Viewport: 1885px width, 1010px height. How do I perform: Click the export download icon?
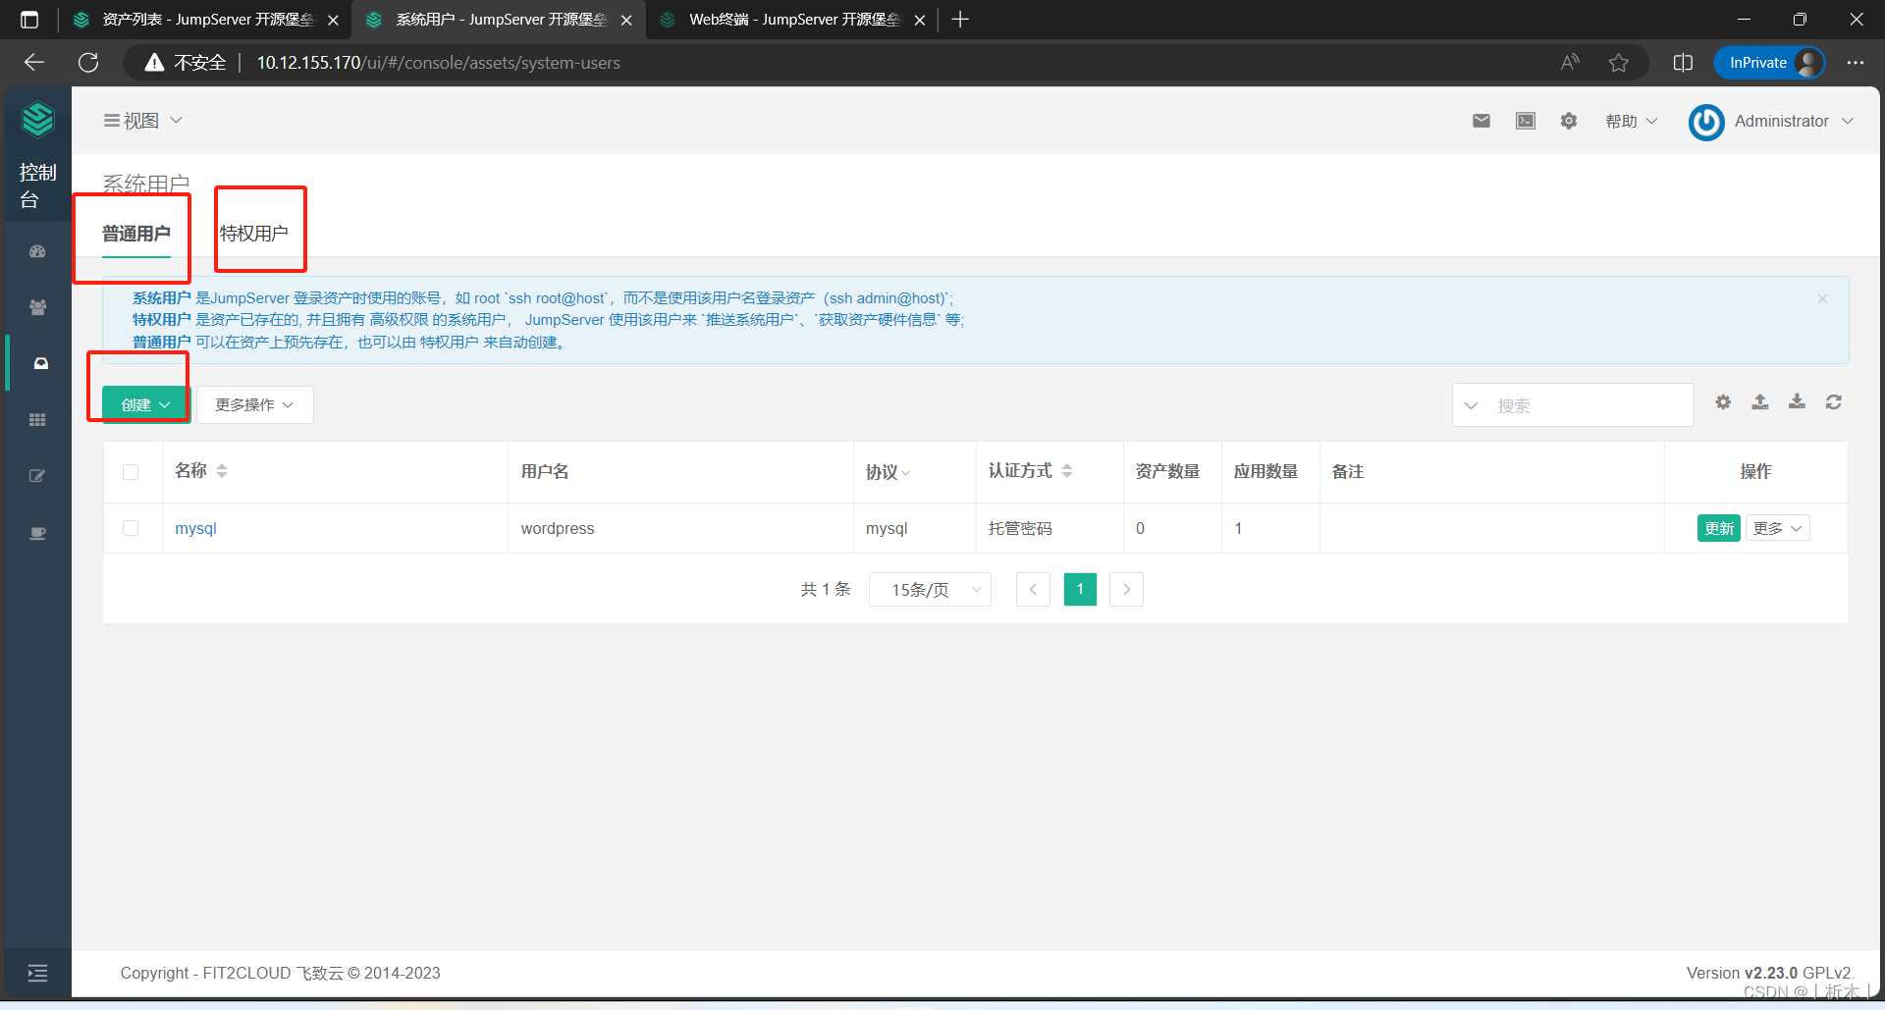1797,402
